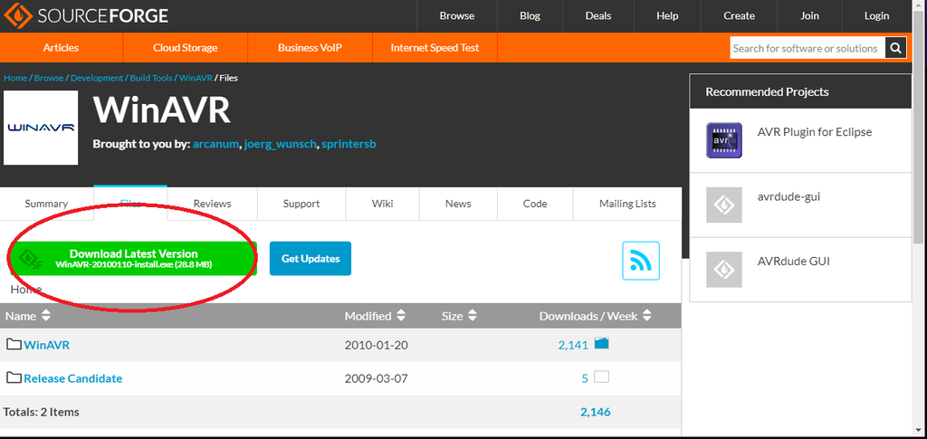
Task: Click the AVR Plugin for Eclipse icon
Action: point(724,140)
